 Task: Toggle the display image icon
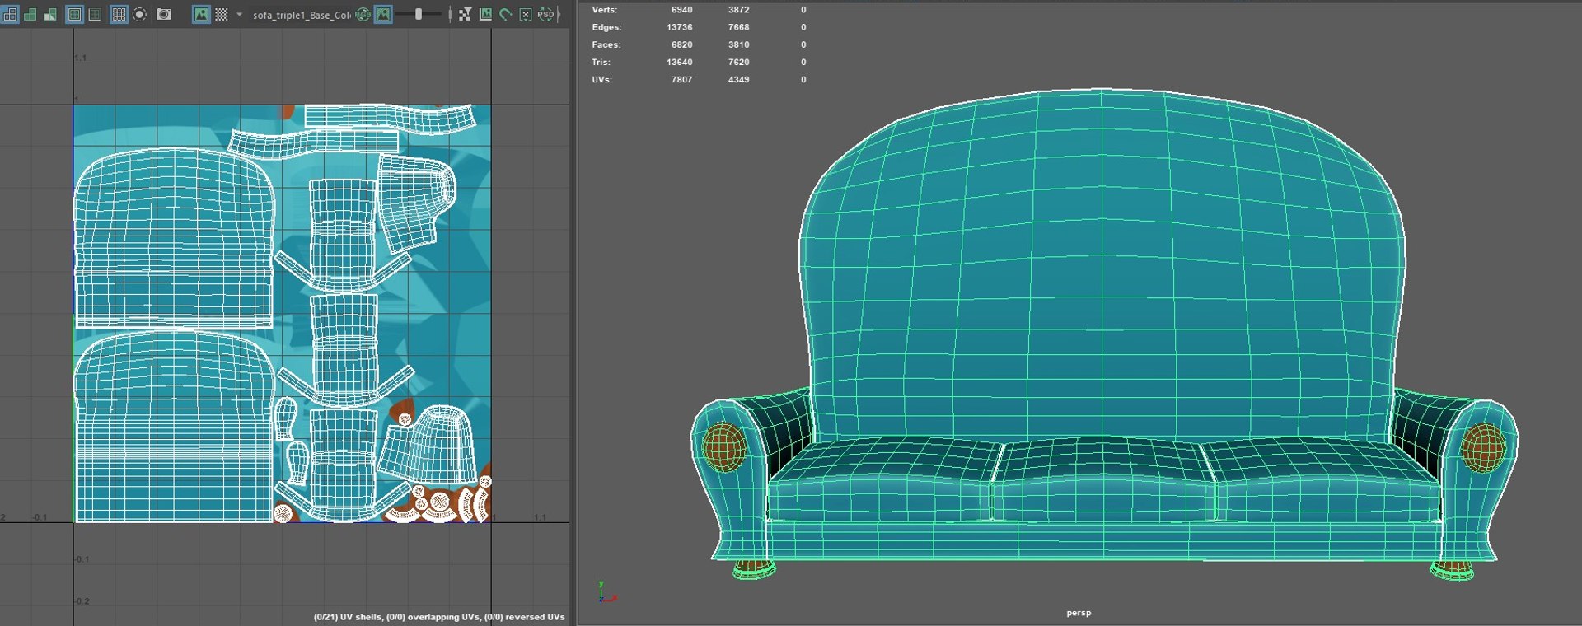[201, 15]
